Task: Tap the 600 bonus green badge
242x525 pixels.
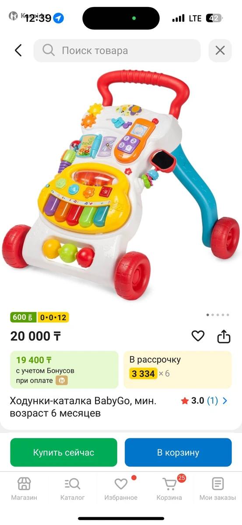Action: (x=24, y=317)
